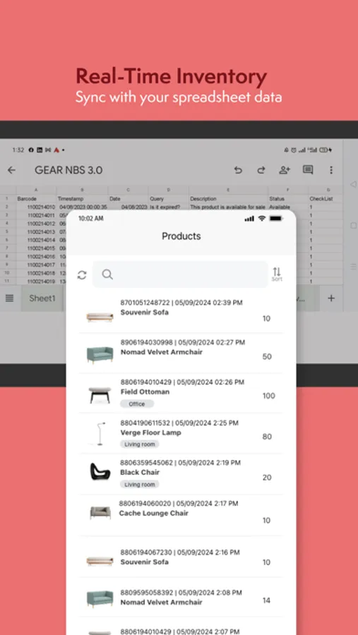Select Nomad Velvet Armchair title dated 02:27 PM
The height and width of the screenshot is (635, 358).
[x=162, y=352]
